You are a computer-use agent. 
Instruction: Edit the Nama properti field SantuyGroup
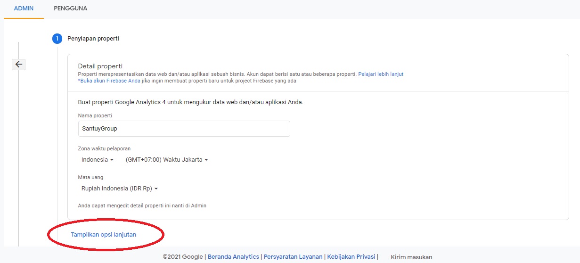184,129
